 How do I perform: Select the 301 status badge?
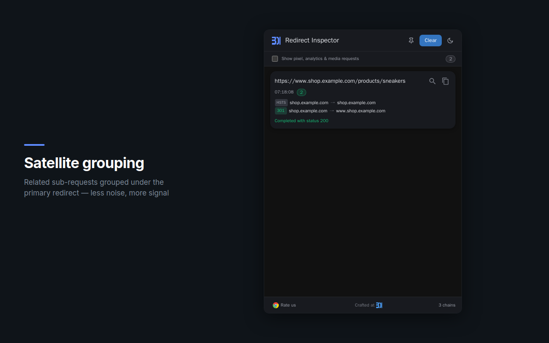281,111
